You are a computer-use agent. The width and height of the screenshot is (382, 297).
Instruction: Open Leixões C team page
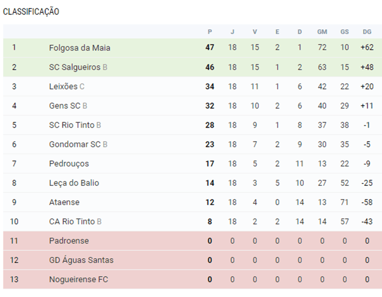(67, 87)
